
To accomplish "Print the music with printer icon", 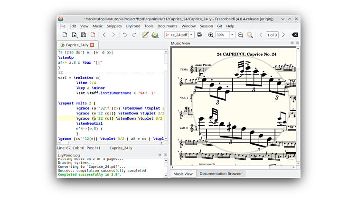I will [199, 35].
